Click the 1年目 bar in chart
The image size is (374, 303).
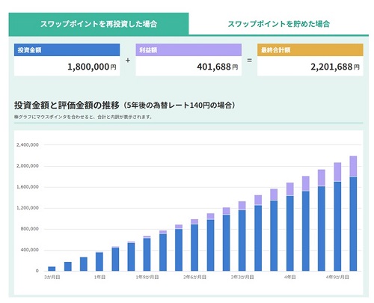[x=99, y=262]
